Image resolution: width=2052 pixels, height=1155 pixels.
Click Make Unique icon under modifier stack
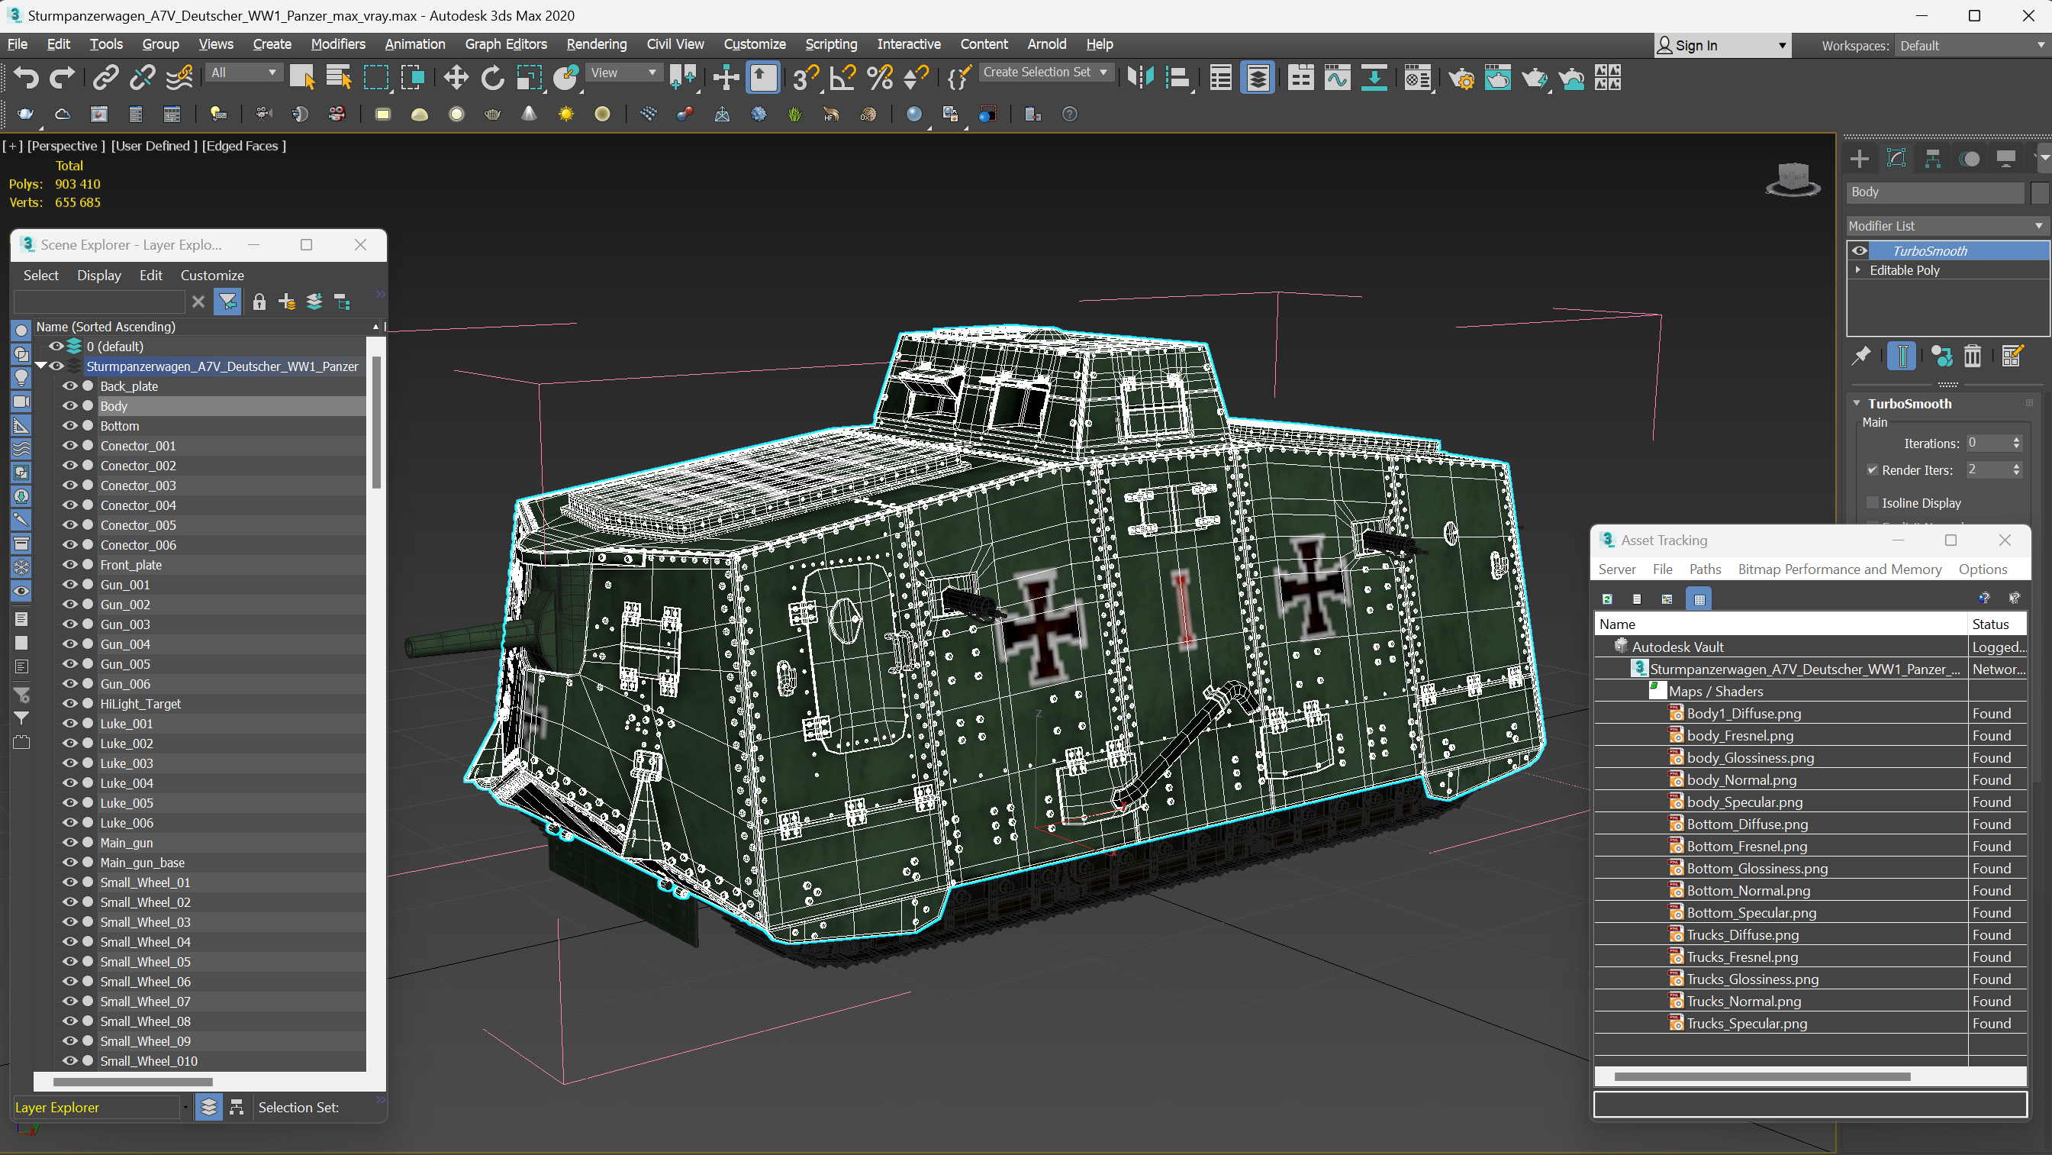click(x=1941, y=356)
